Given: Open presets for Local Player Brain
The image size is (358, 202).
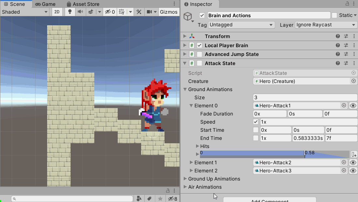Looking at the screenshot, I should (346, 46).
